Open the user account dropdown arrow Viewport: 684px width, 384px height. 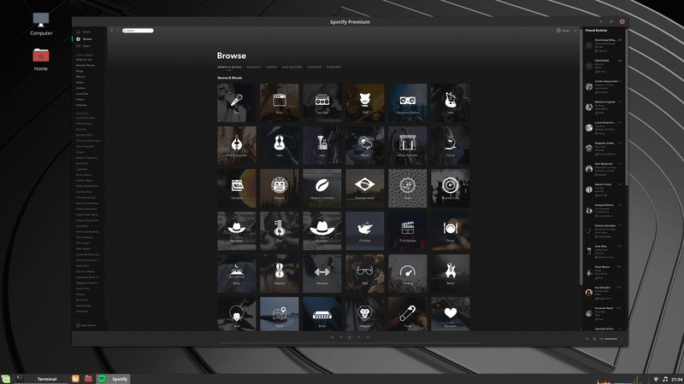pos(575,31)
